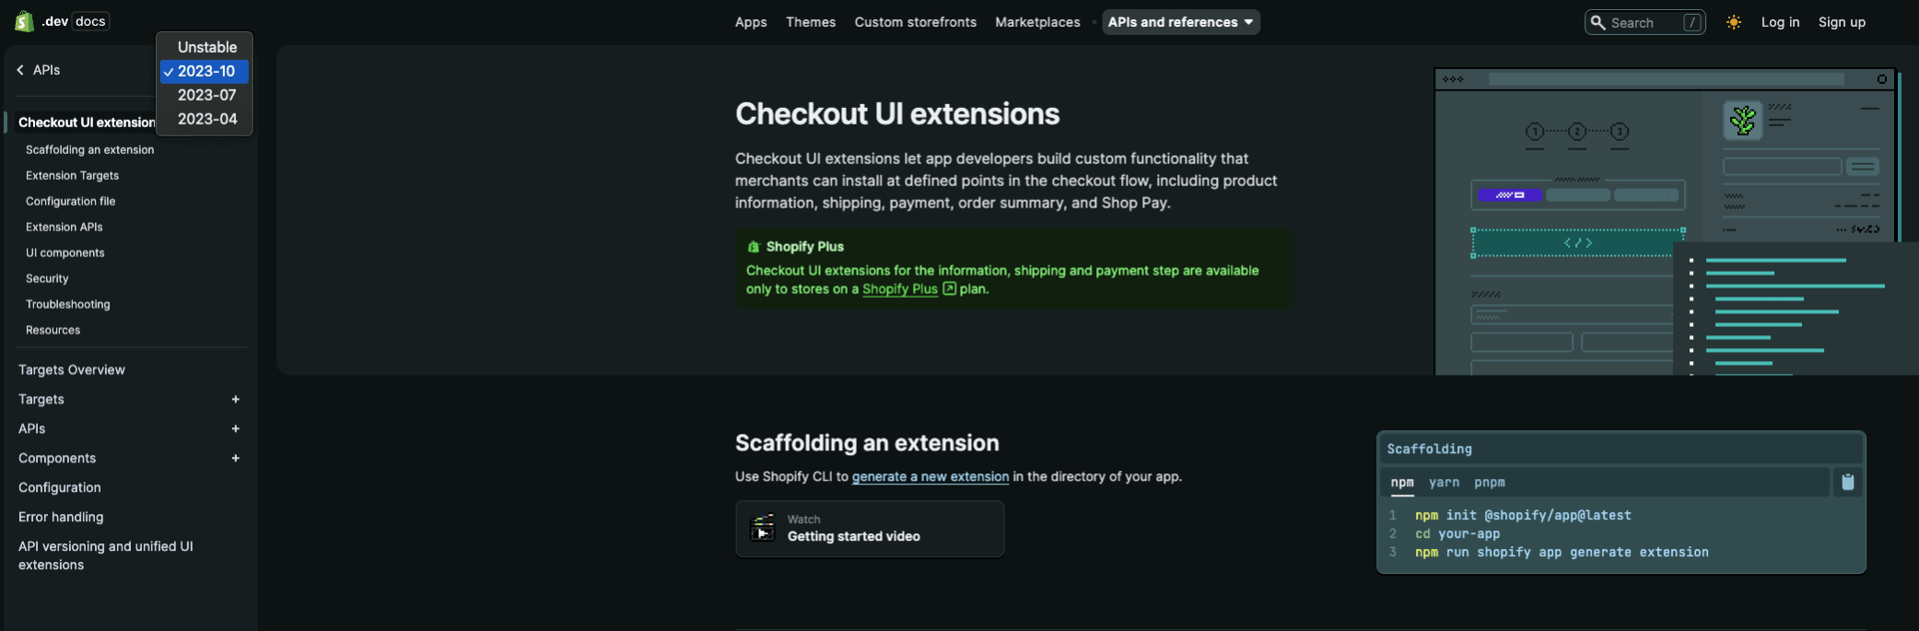
Task: Open the APIs and references dropdown
Action: (x=1180, y=22)
